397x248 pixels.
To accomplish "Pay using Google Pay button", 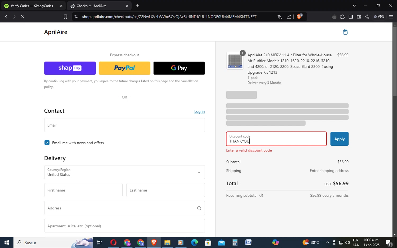I will (x=179, y=68).
